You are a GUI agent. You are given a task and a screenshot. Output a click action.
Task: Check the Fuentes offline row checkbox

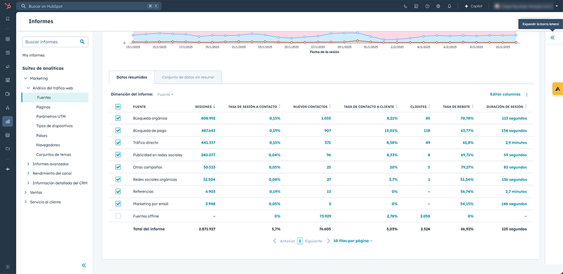118,216
